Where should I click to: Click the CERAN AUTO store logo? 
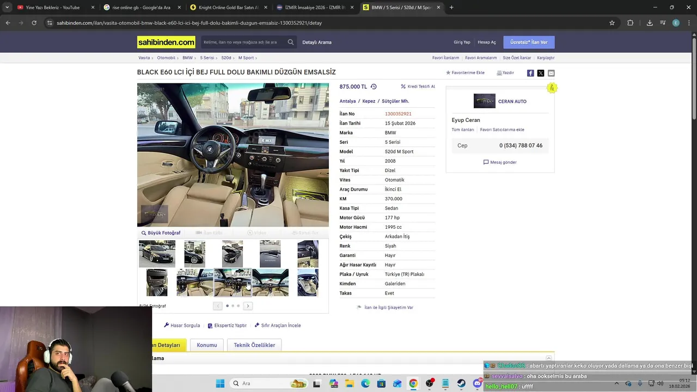pos(485,101)
